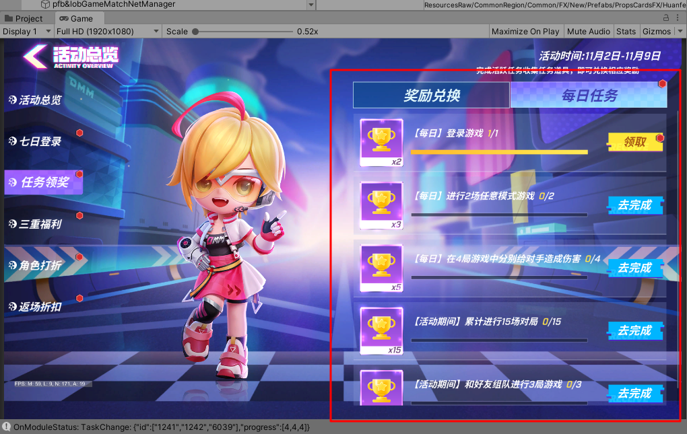687x434 pixels.
Task: Claim login reward with 领取 button
Action: (x=635, y=142)
